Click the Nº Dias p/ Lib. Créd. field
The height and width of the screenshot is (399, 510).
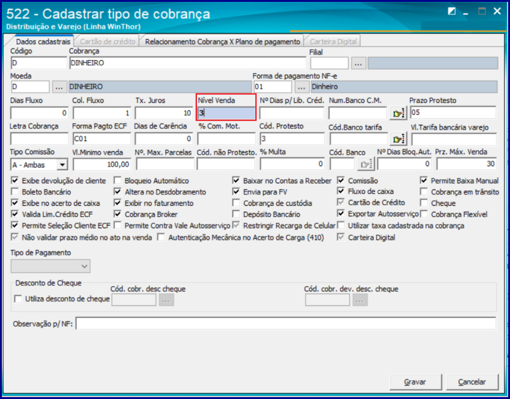[x=292, y=113]
